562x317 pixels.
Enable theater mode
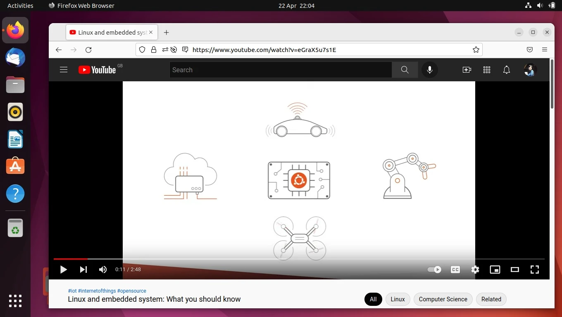click(x=515, y=270)
